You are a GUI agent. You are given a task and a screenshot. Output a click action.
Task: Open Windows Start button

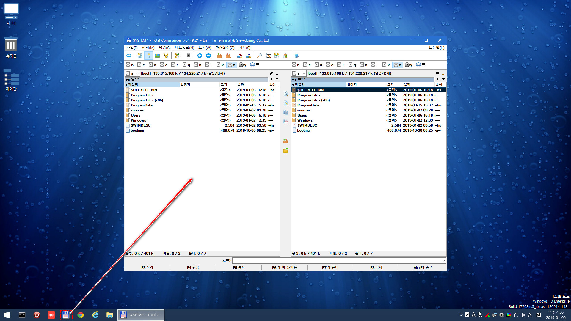[7, 315]
